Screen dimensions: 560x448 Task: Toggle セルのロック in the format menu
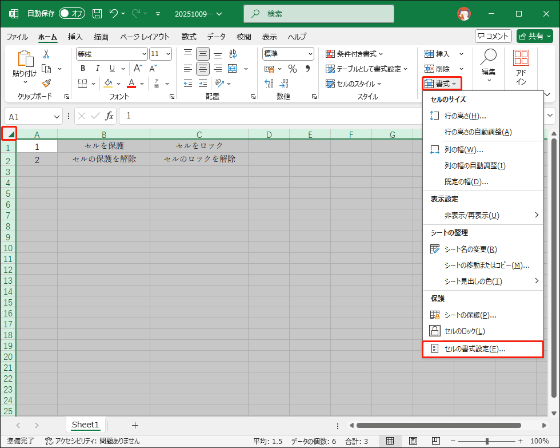(464, 331)
